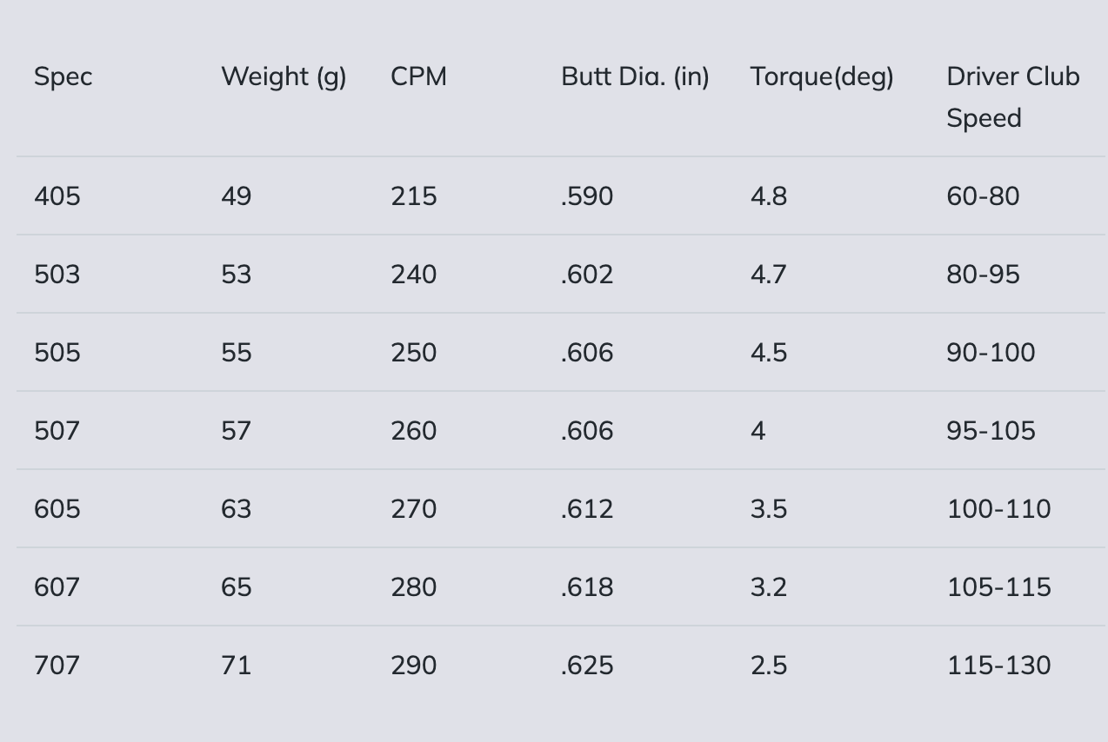Select the 405 spec cell
This screenshot has height=742, width=1108.
tap(57, 196)
